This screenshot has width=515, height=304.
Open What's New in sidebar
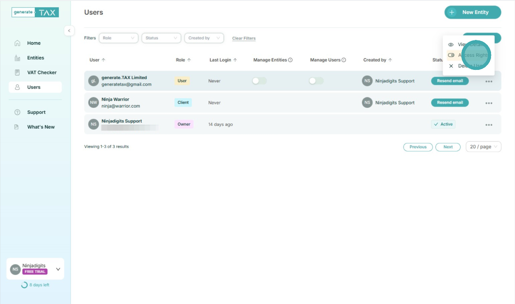click(41, 127)
